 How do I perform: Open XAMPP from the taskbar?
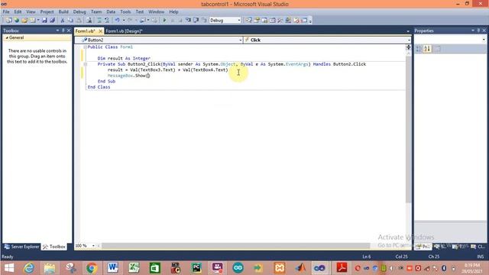coord(280,267)
